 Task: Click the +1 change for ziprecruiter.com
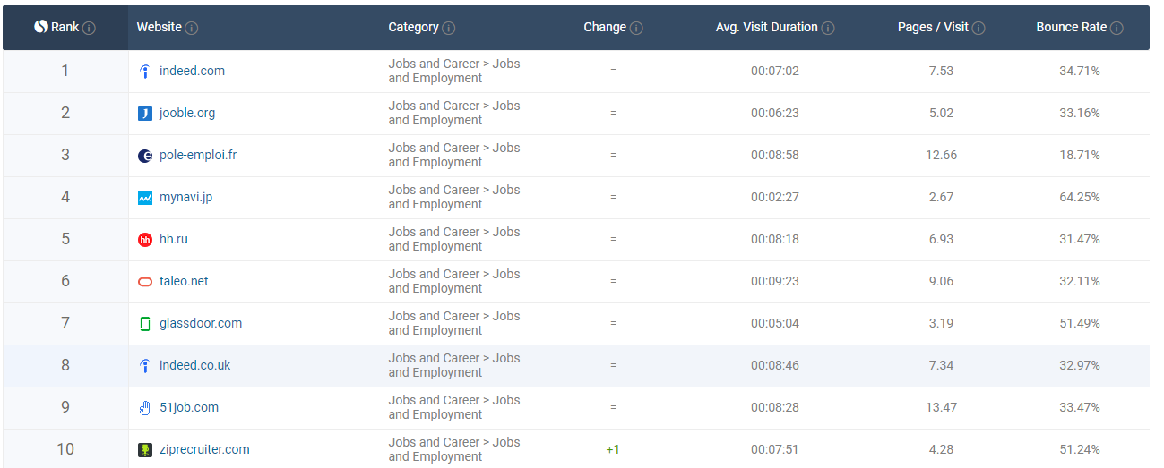[x=613, y=449]
